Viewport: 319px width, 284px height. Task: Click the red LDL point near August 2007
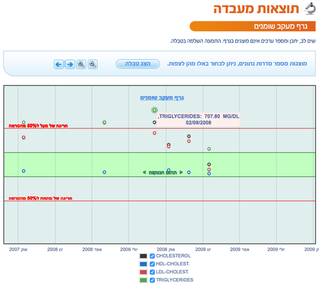[23, 138]
